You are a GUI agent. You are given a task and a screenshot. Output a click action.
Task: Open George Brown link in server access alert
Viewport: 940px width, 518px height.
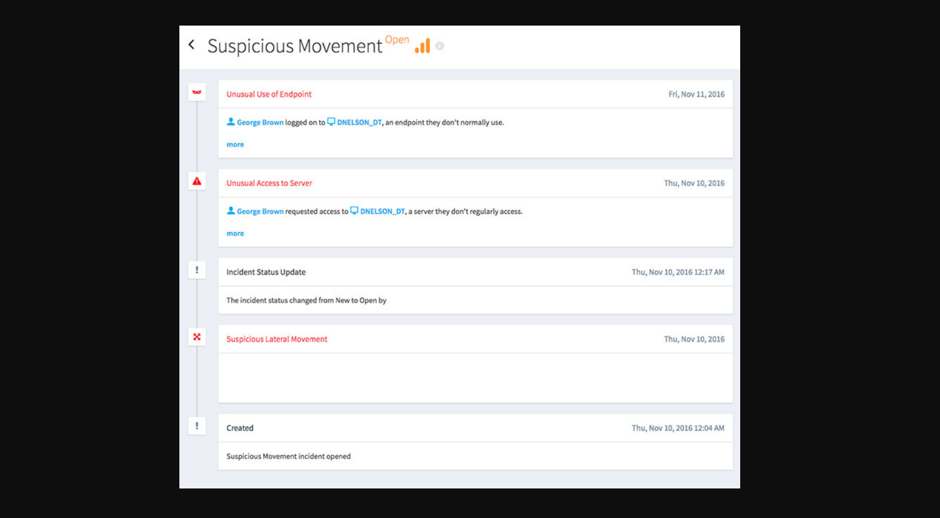click(260, 211)
